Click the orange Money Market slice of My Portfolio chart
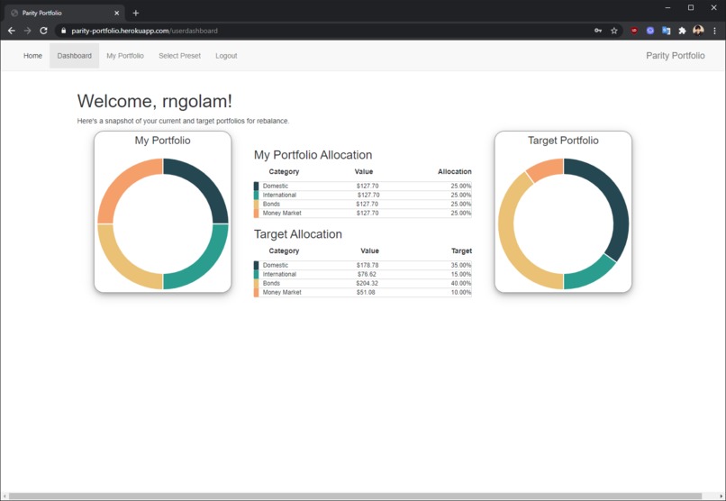 point(122,182)
